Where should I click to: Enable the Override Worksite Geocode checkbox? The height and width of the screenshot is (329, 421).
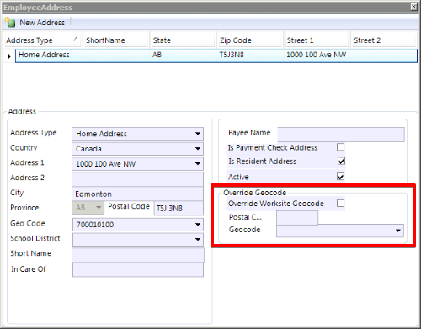[340, 203]
